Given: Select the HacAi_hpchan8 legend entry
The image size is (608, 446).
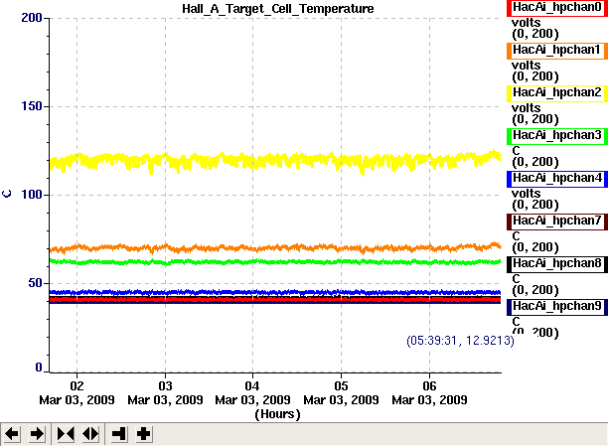Looking at the screenshot, I should click(x=557, y=263).
